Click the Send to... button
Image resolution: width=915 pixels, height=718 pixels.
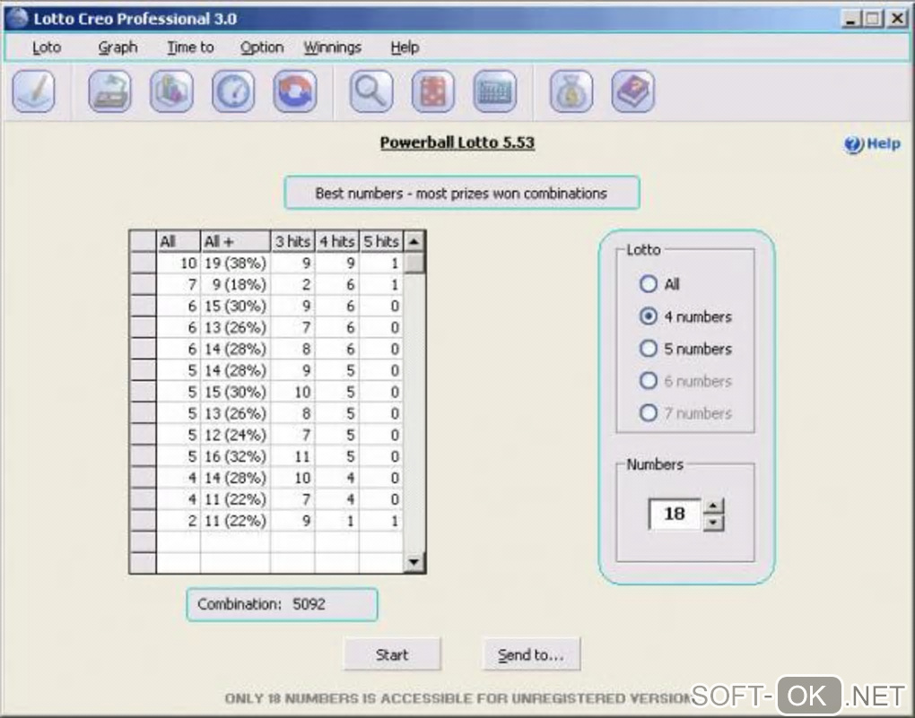pyautogui.click(x=531, y=654)
